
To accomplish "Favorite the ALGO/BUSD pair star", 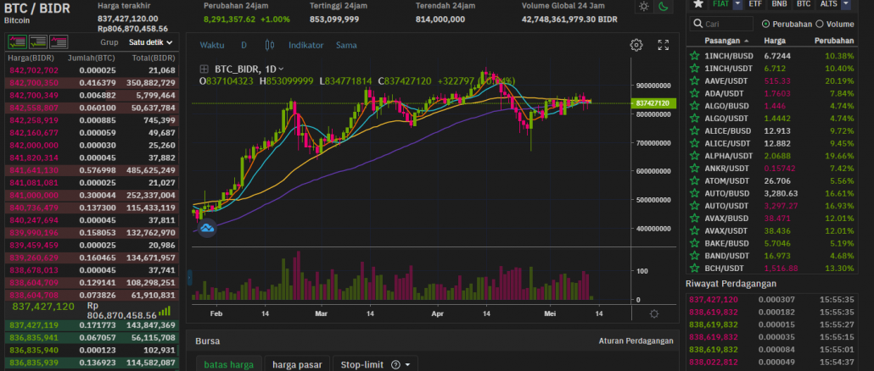I will tap(694, 106).
